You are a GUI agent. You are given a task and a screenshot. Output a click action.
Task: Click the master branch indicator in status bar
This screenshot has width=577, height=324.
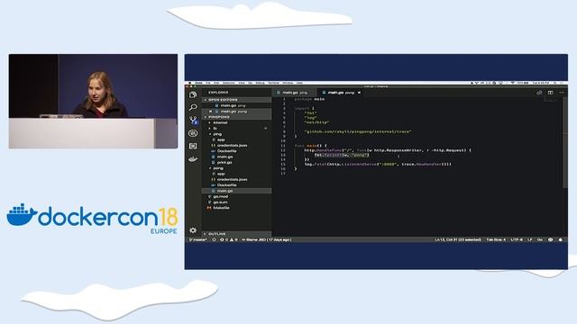(198, 240)
